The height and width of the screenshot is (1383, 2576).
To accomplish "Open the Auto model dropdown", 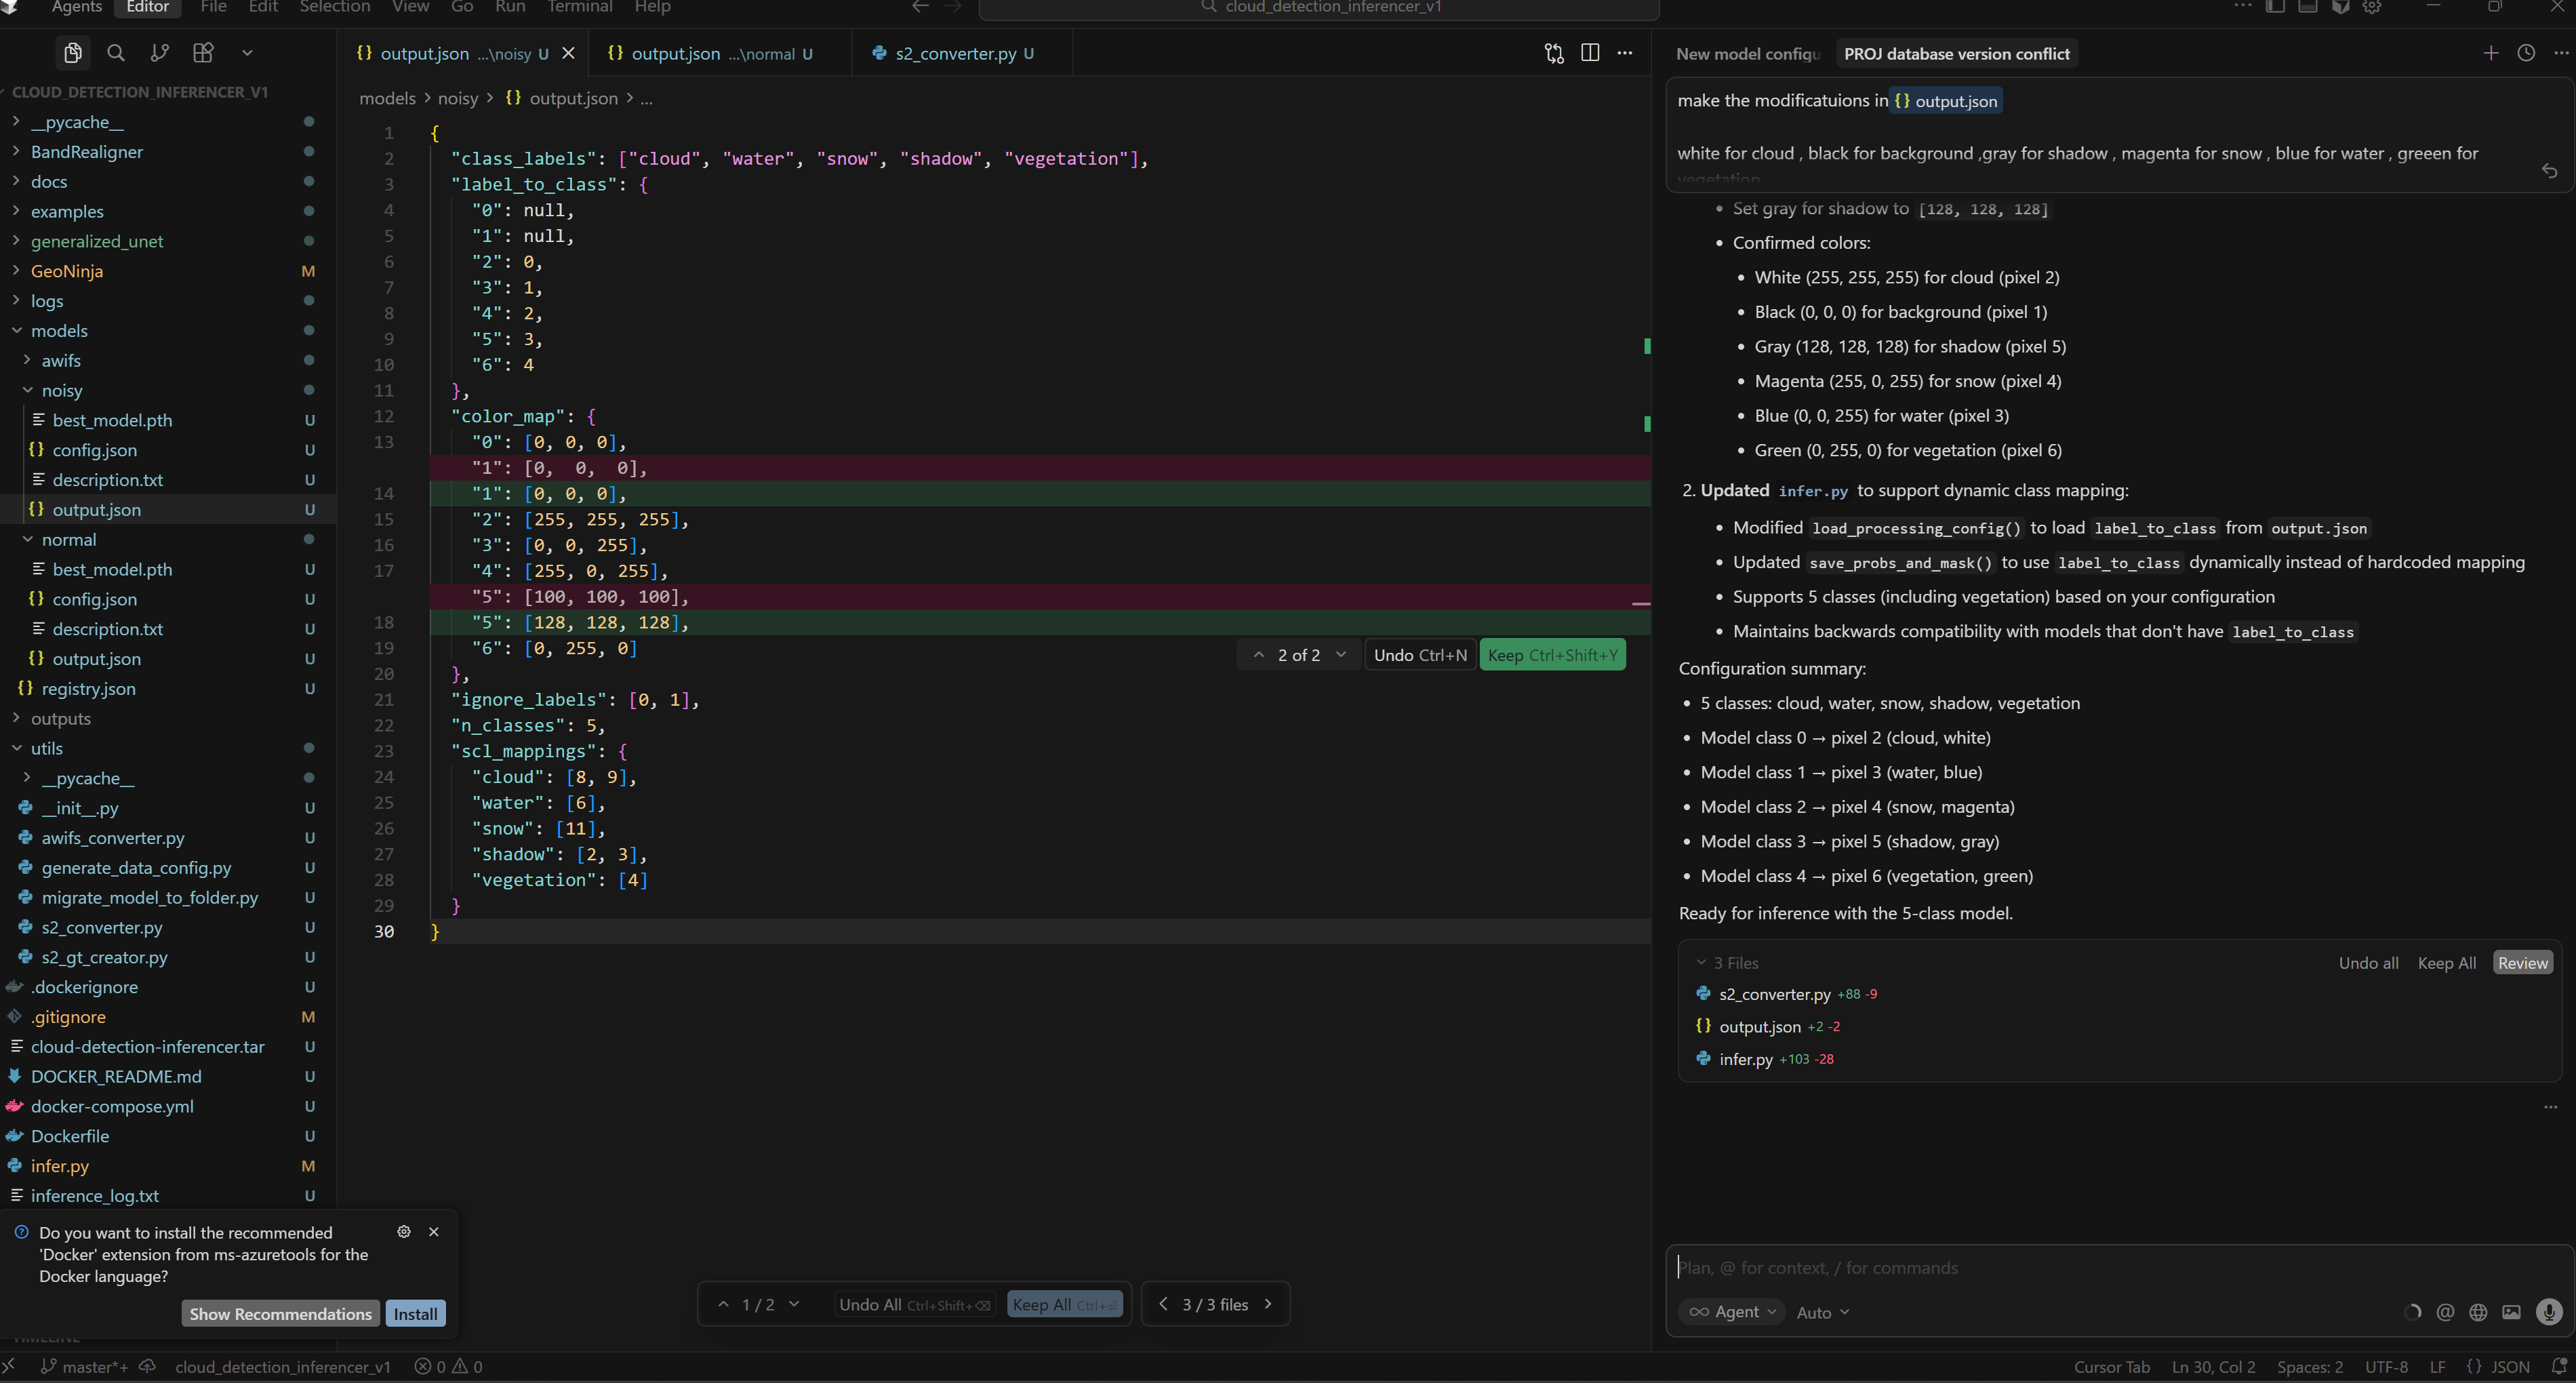I will coord(1822,1313).
